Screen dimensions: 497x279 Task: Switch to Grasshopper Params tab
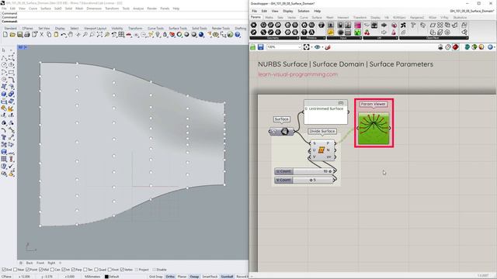click(255, 17)
